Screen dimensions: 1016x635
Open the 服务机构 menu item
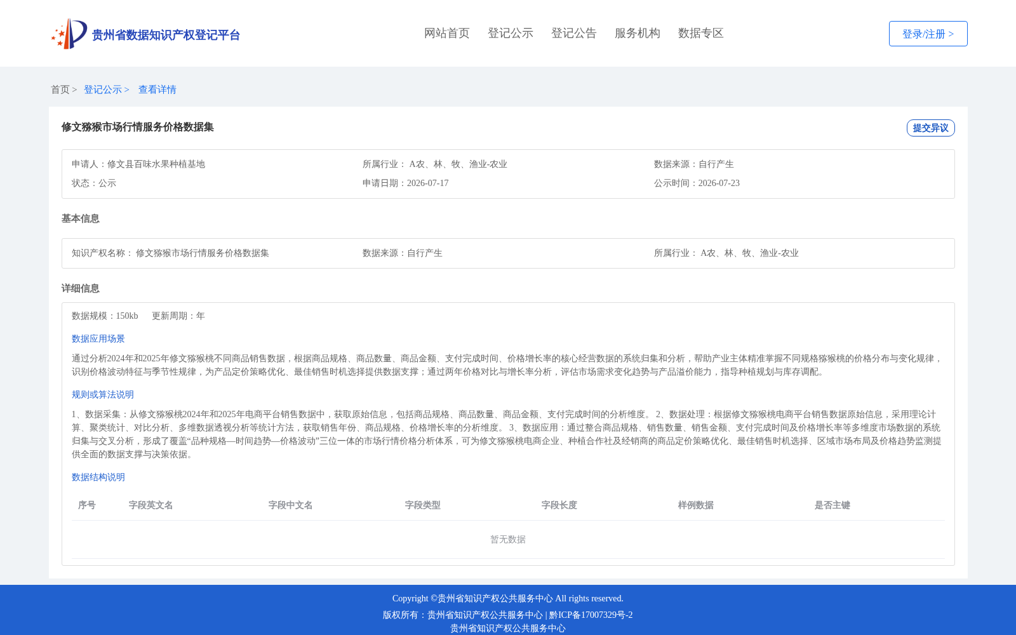pyautogui.click(x=638, y=33)
